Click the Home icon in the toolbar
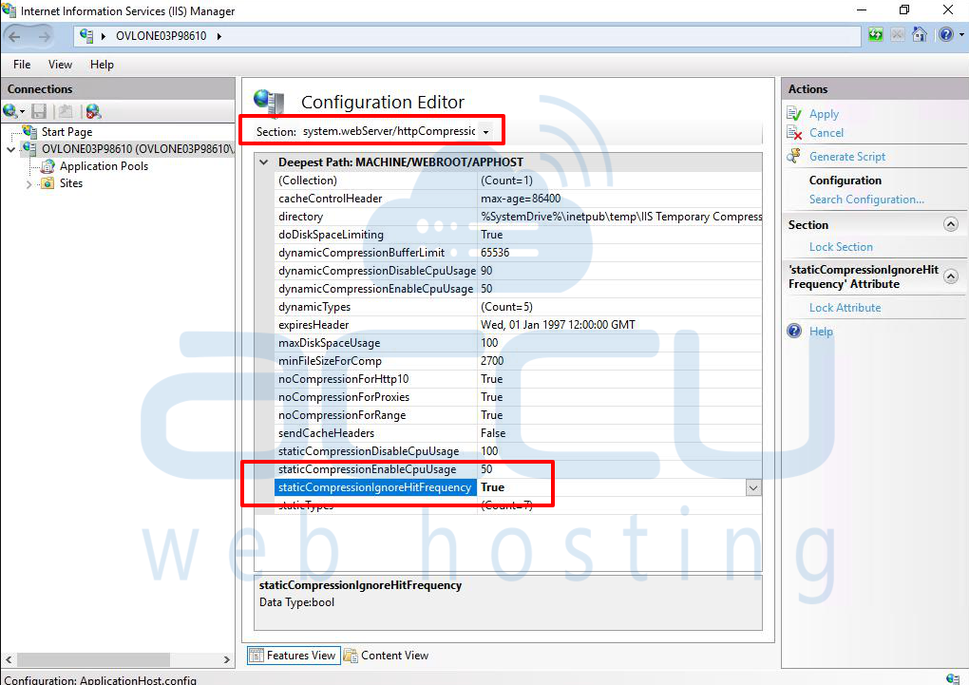This screenshot has width=969, height=685. coord(920,35)
